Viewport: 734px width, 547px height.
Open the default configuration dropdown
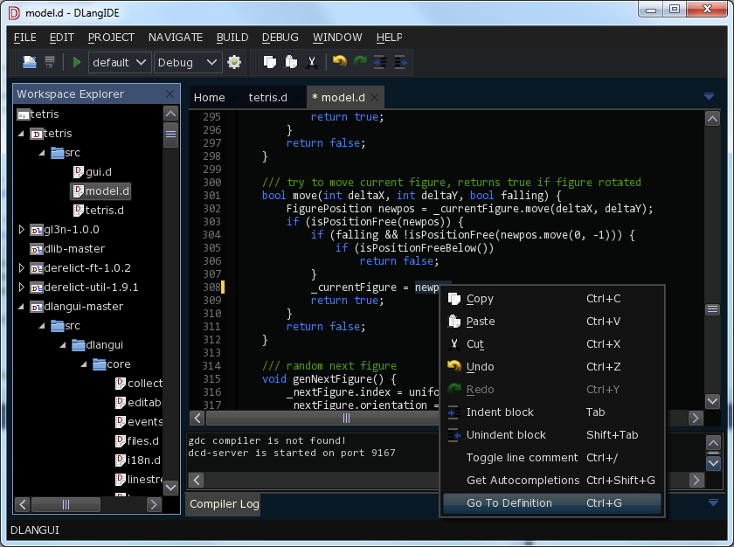(x=120, y=62)
